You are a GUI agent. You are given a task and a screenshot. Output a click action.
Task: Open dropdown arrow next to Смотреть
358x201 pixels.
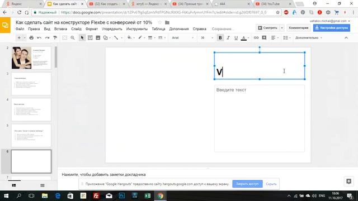click(282, 28)
